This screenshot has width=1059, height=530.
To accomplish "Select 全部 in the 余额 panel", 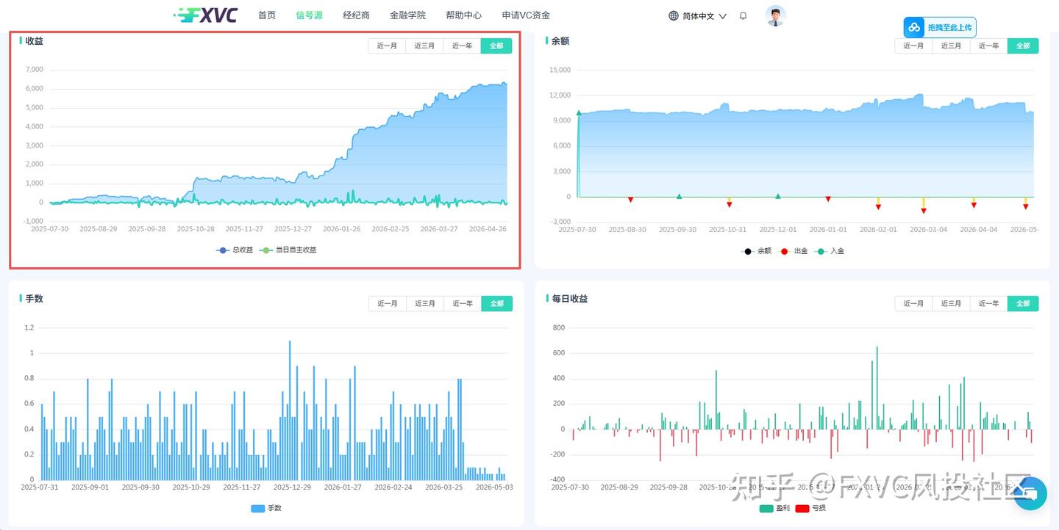I will [1023, 46].
